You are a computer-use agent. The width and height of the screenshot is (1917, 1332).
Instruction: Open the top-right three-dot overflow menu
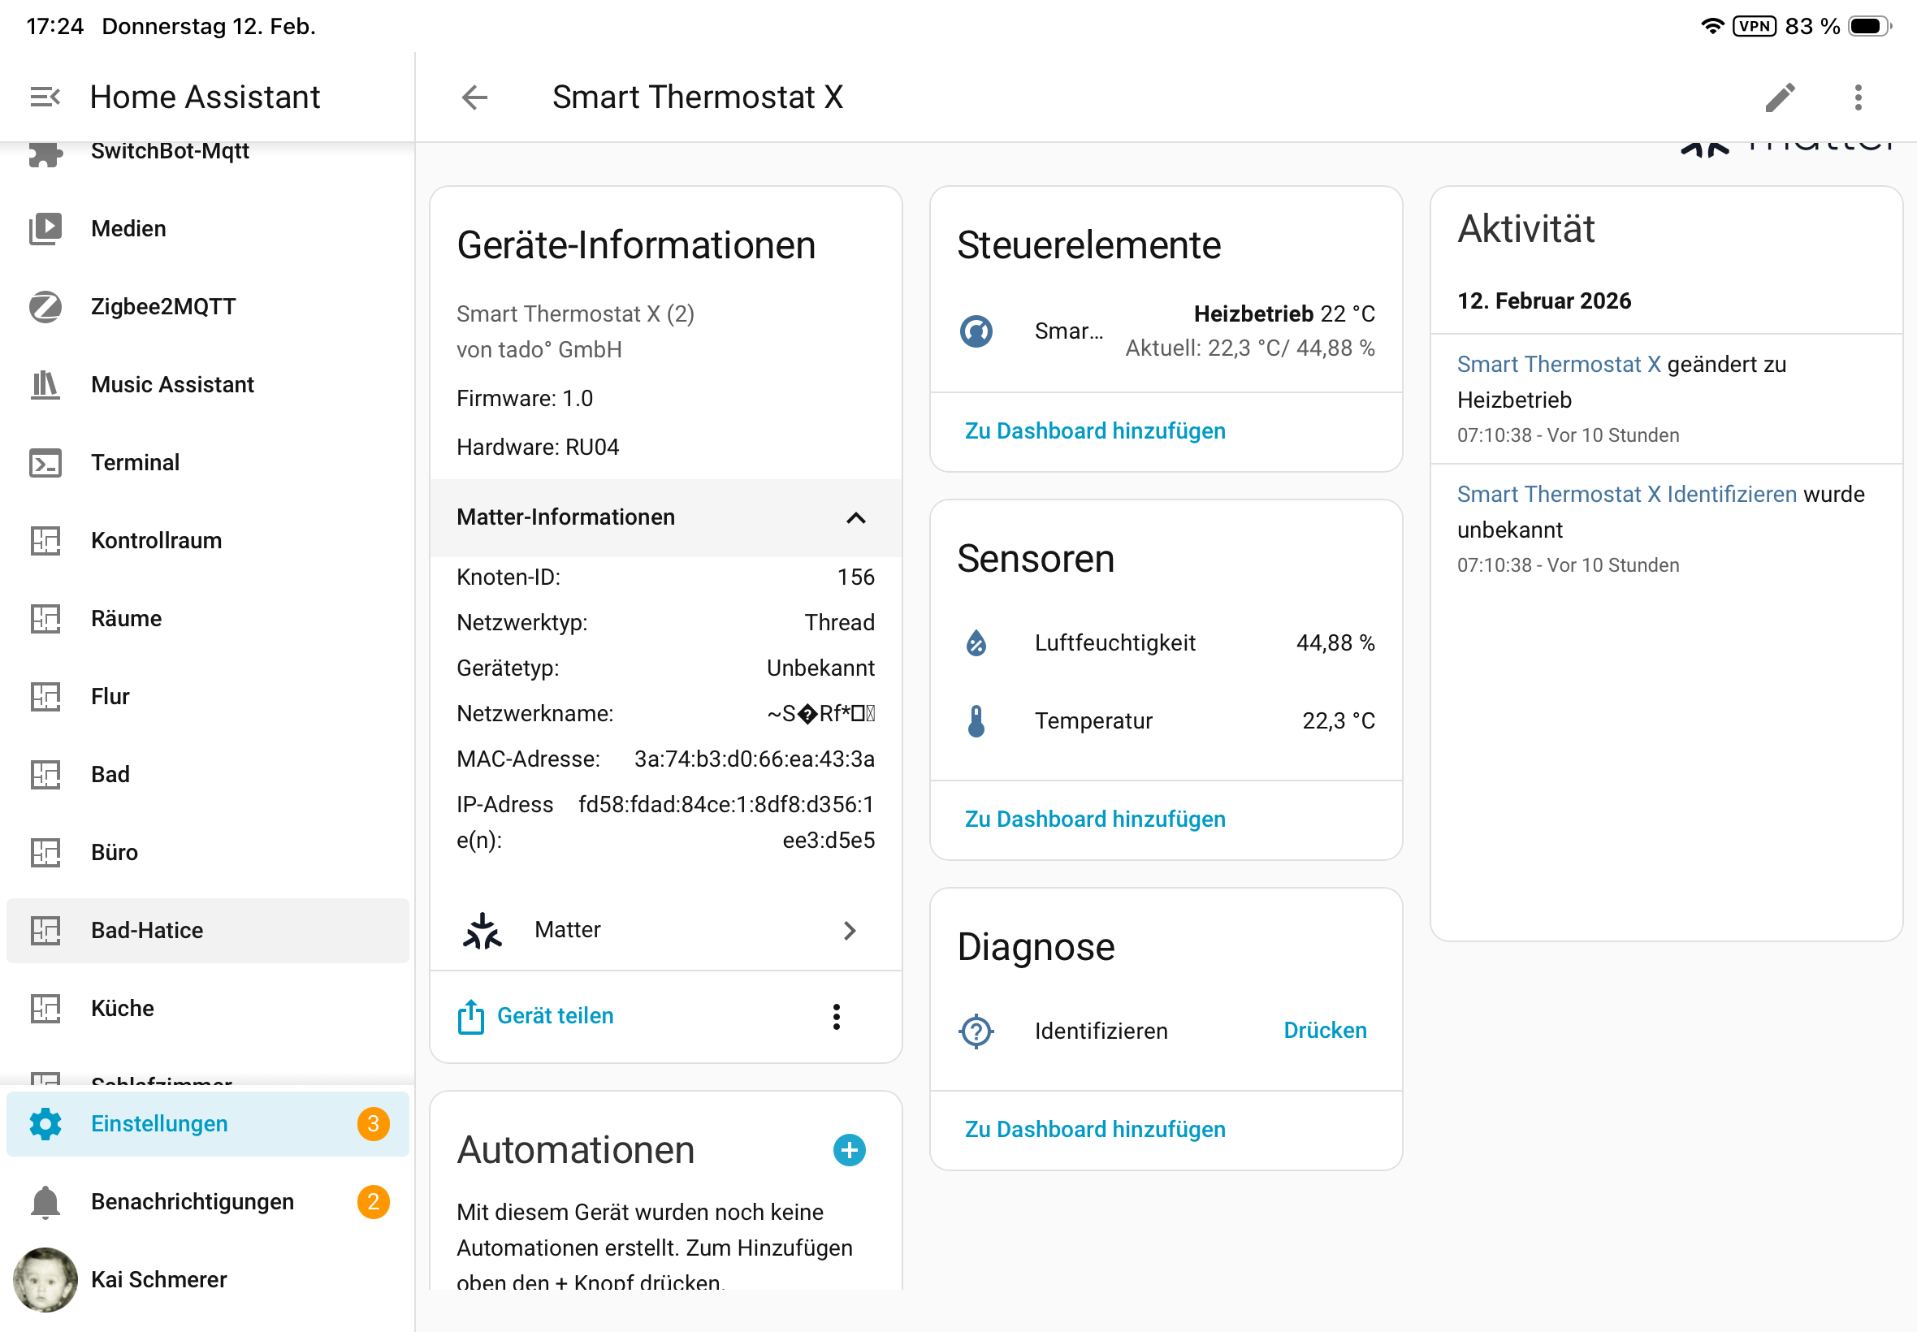1858,97
